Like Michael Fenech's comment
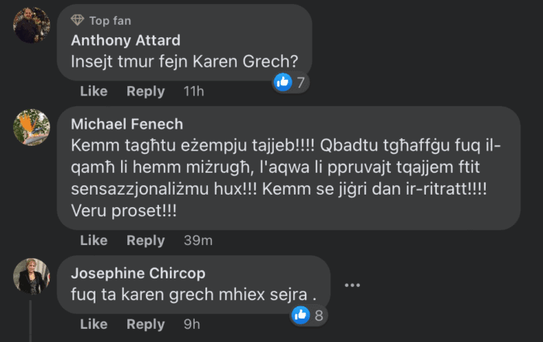 tap(94, 240)
